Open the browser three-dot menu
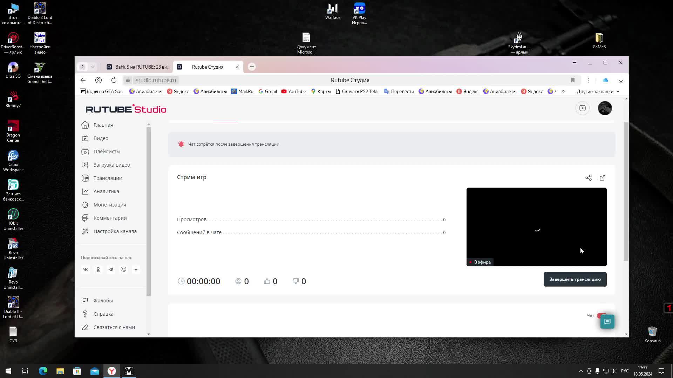 click(588, 80)
